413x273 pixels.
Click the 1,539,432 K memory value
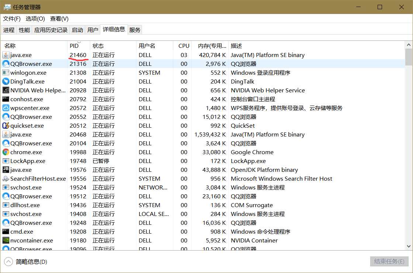point(210,135)
